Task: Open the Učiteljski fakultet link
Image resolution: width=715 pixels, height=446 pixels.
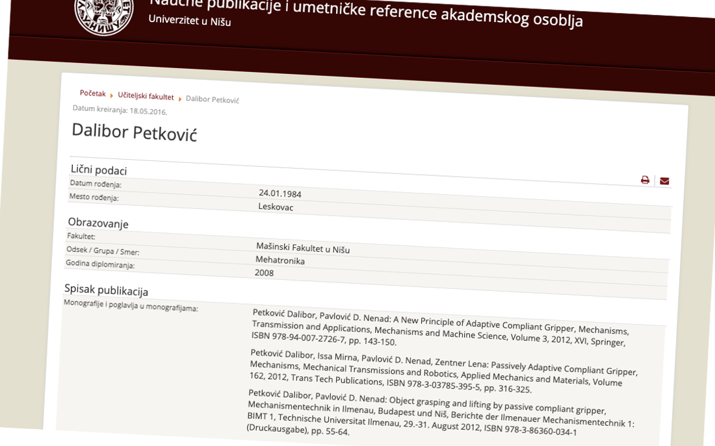Action: point(145,96)
